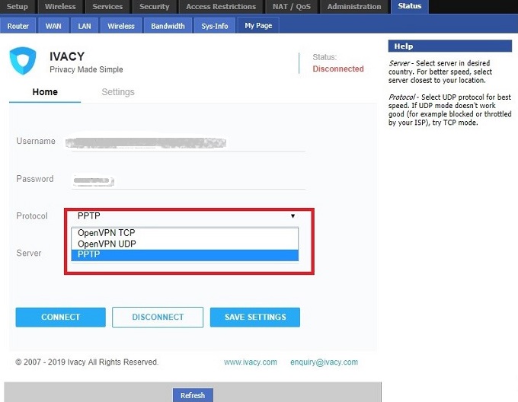The height and width of the screenshot is (402, 518).
Task: Click the Protocol label
Action: 32,216
